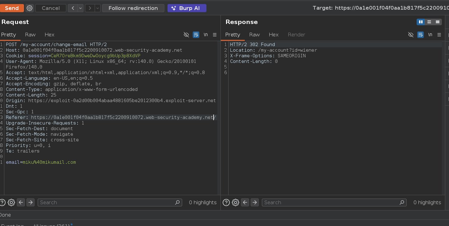Toggle \n newline display in Response panel
The image size is (449, 226).
click(430, 35)
